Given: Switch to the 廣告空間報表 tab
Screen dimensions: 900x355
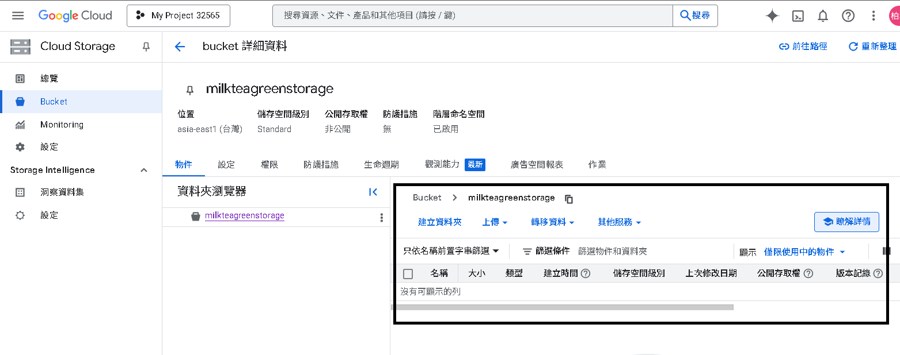Looking at the screenshot, I should (537, 165).
